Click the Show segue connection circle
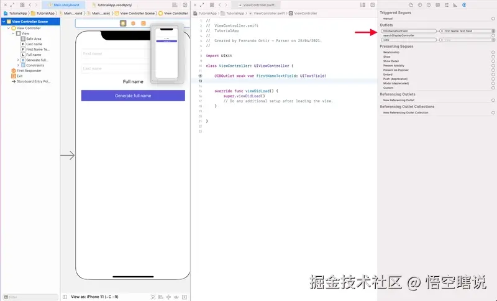 (493, 57)
